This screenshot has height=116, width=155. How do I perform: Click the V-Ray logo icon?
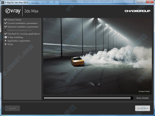click(x=13, y=11)
